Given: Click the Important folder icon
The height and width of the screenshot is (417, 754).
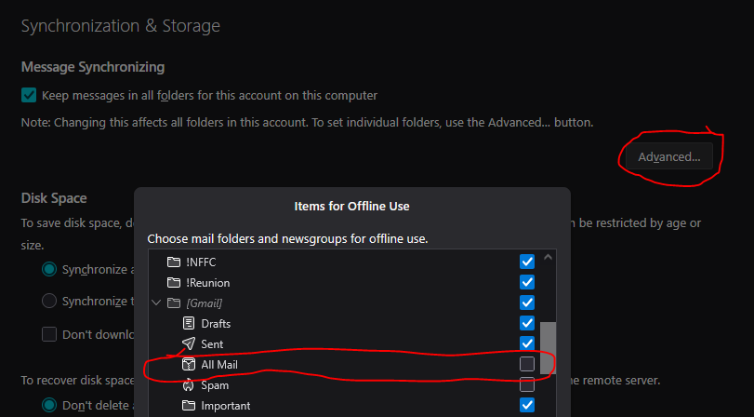Looking at the screenshot, I should [189, 405].
